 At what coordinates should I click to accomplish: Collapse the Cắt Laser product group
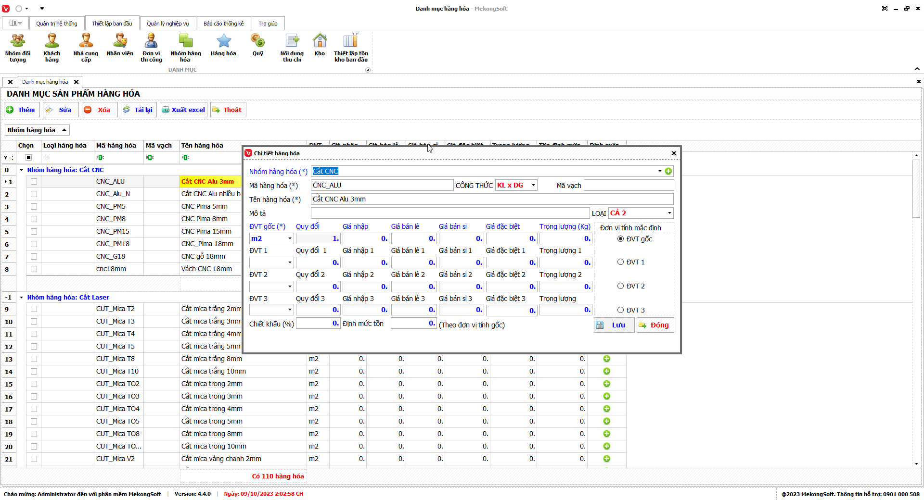pos(21,298)
